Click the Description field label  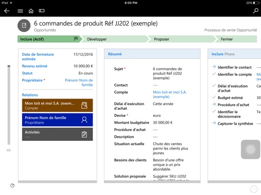pyautogui.click(x=124, y=136)
